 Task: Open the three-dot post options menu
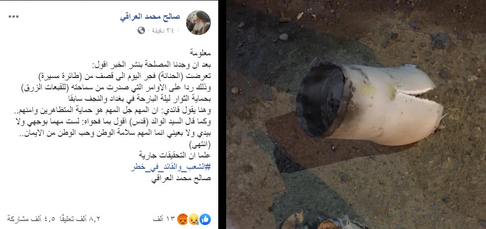[14, 16]
